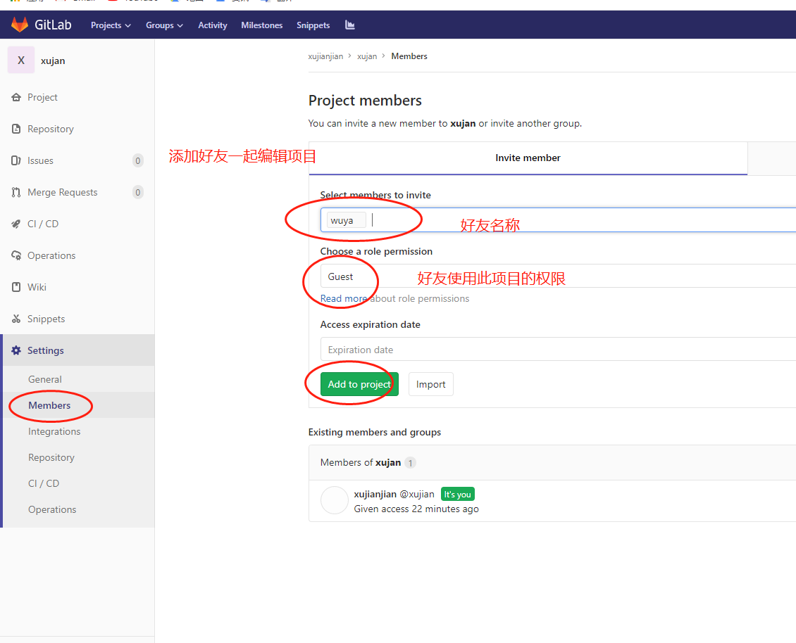The height and width of the screenshot is (643, 796).
Task: Open the Groups dropdown menu
Action: [x=164, y=25]
